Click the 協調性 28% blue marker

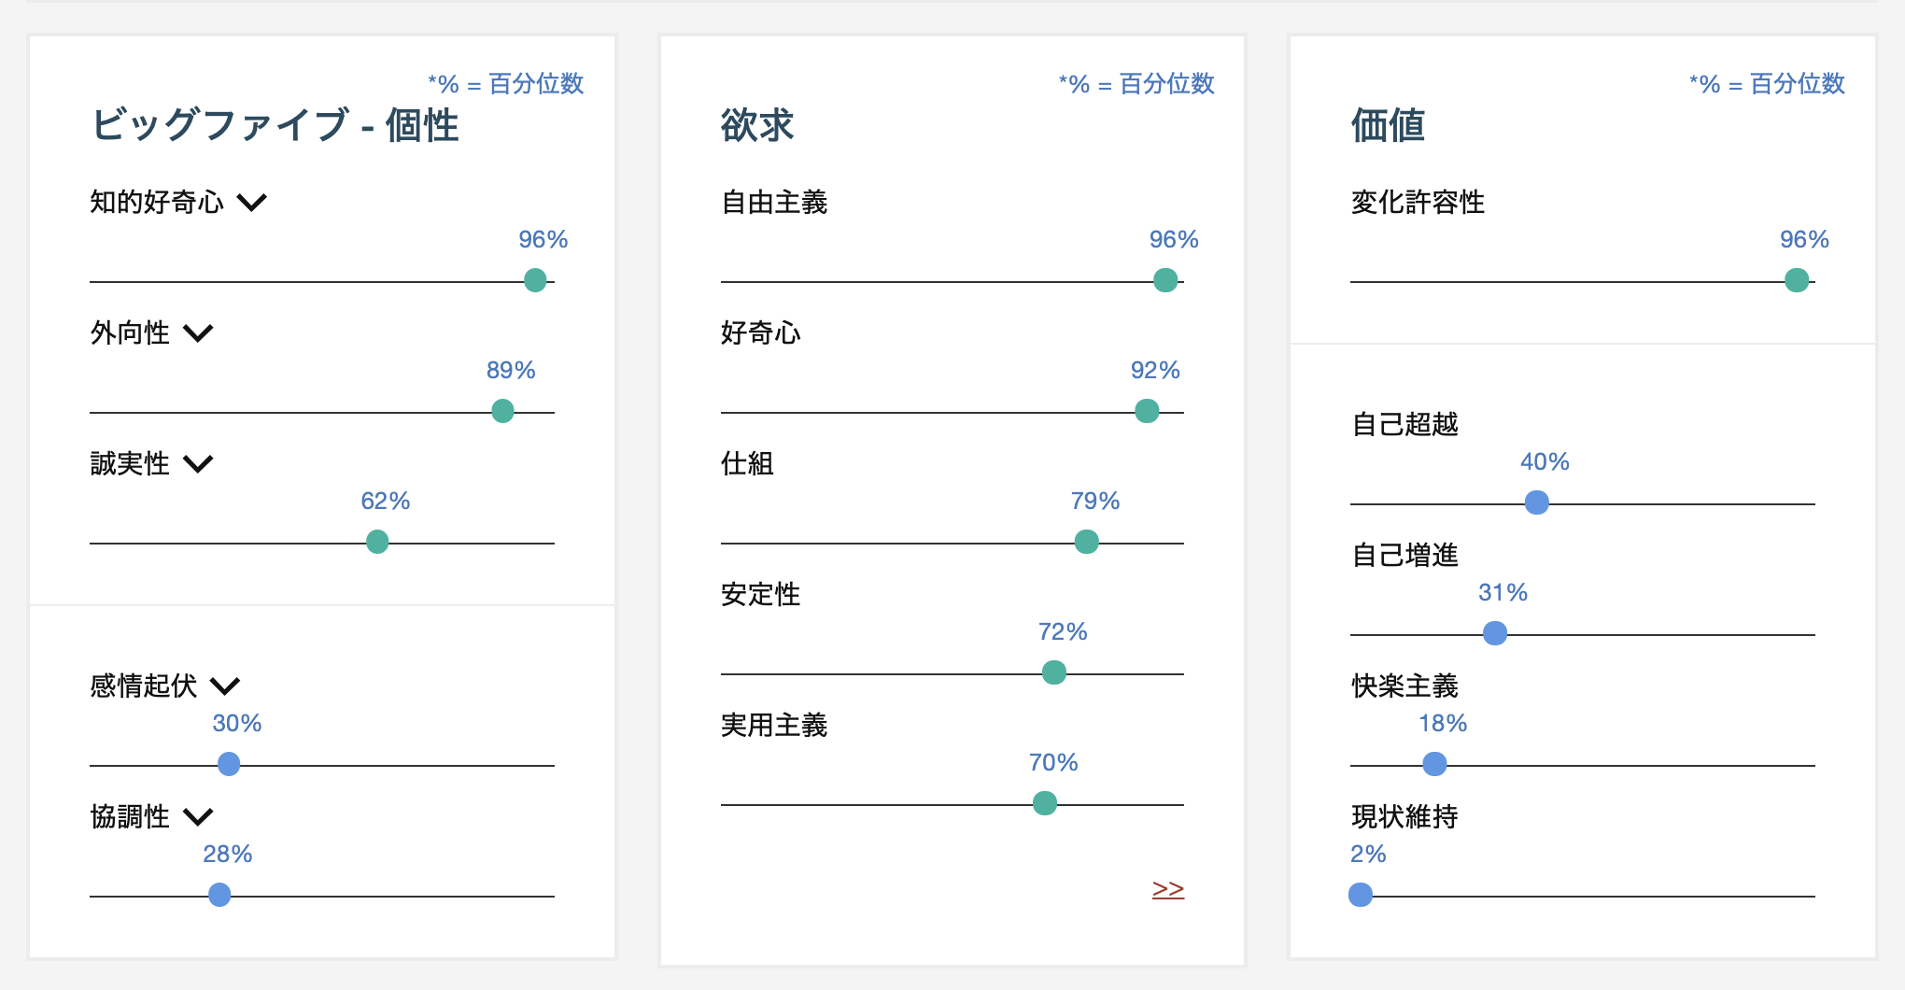[219, 895]
